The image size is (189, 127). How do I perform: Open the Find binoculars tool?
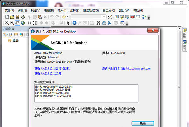point(98,23)
